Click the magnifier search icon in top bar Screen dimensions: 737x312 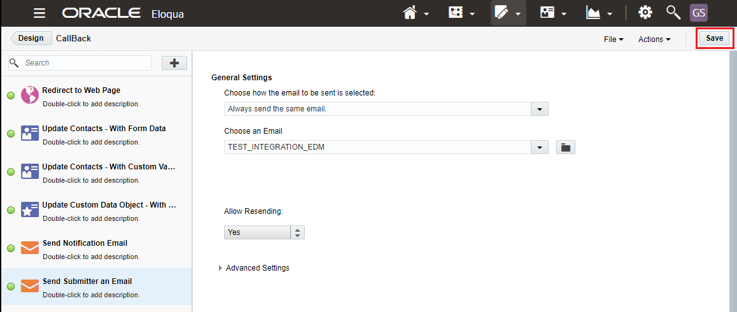click(x=673, y=13)
